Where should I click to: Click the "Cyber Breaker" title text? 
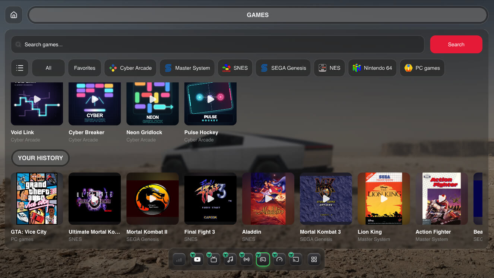pos(86,132)
